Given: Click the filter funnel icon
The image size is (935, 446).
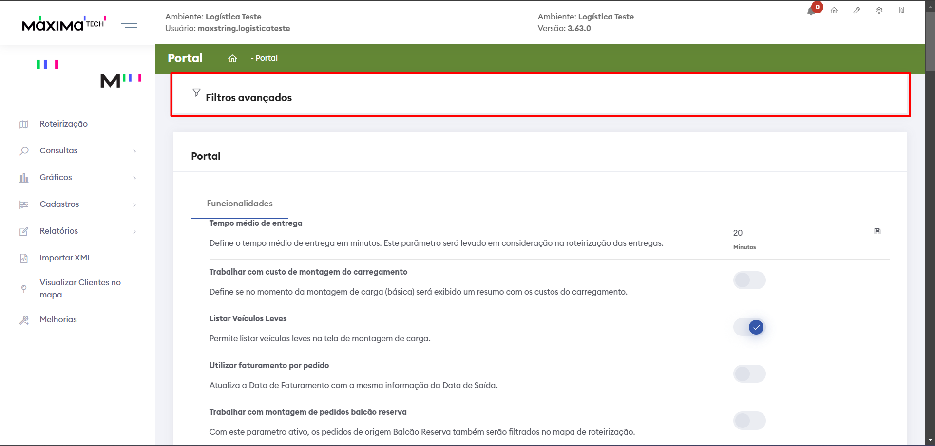Looking at the screenshot, I should (196, 93).
